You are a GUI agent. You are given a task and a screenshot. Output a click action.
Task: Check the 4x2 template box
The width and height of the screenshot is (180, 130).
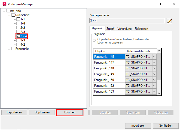point(18,45)
